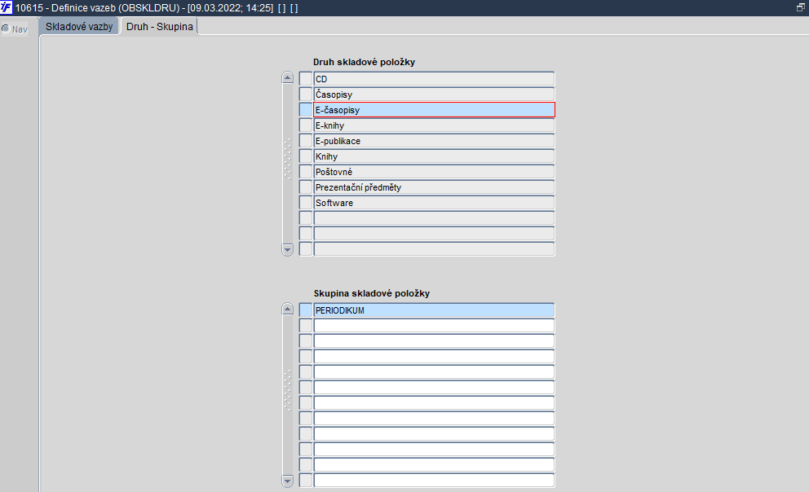
Task: Click the Skupina list scrollbar track
Action: click(288, 395)
